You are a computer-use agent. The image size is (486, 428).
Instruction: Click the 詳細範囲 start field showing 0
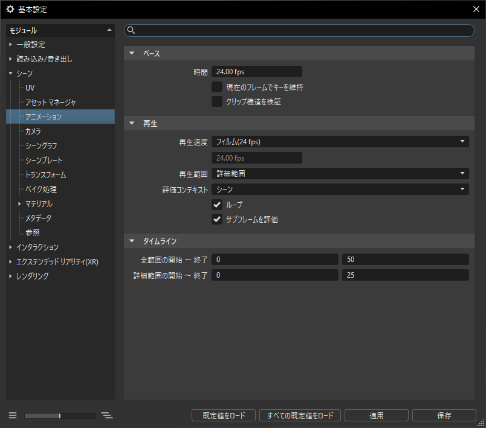(x=275, y=275)
